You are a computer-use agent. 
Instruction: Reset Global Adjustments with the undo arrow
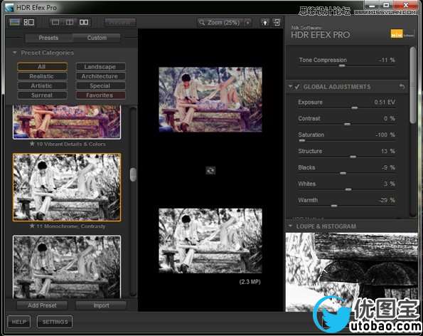click(402, 87)
